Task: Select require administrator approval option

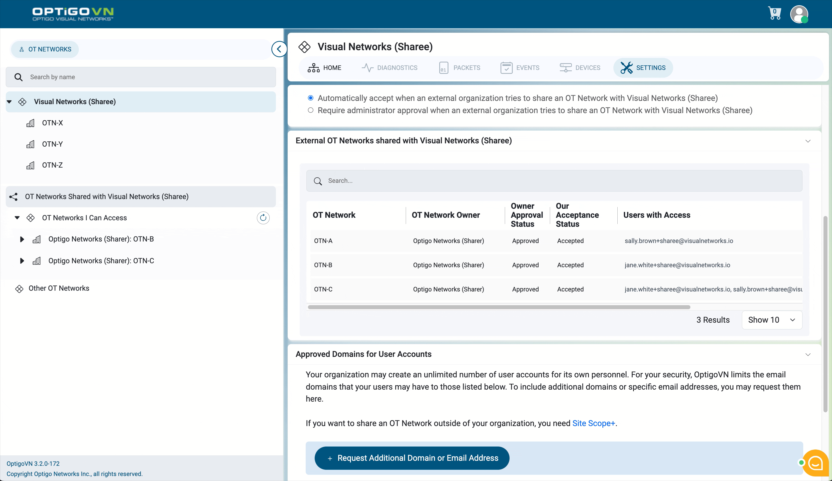Action: coord(311,110)
